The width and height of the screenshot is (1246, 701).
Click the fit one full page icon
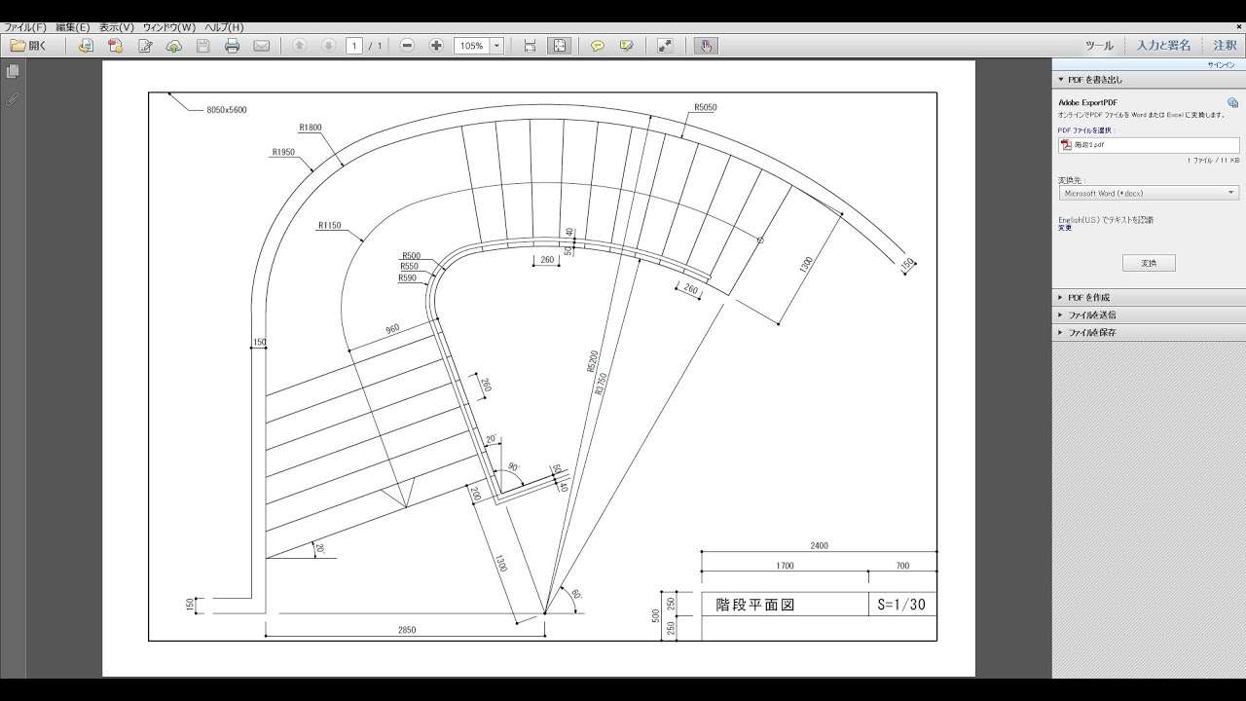click(x=560, y=46)
